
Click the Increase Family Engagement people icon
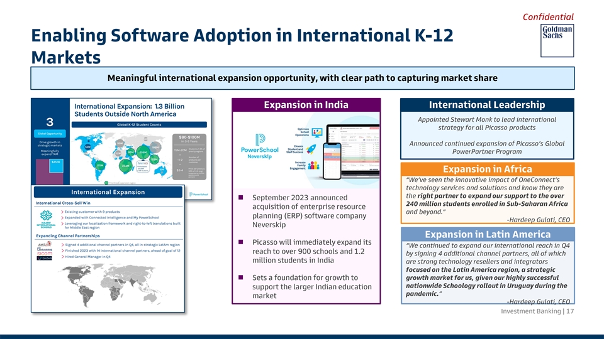coord(314,166)
